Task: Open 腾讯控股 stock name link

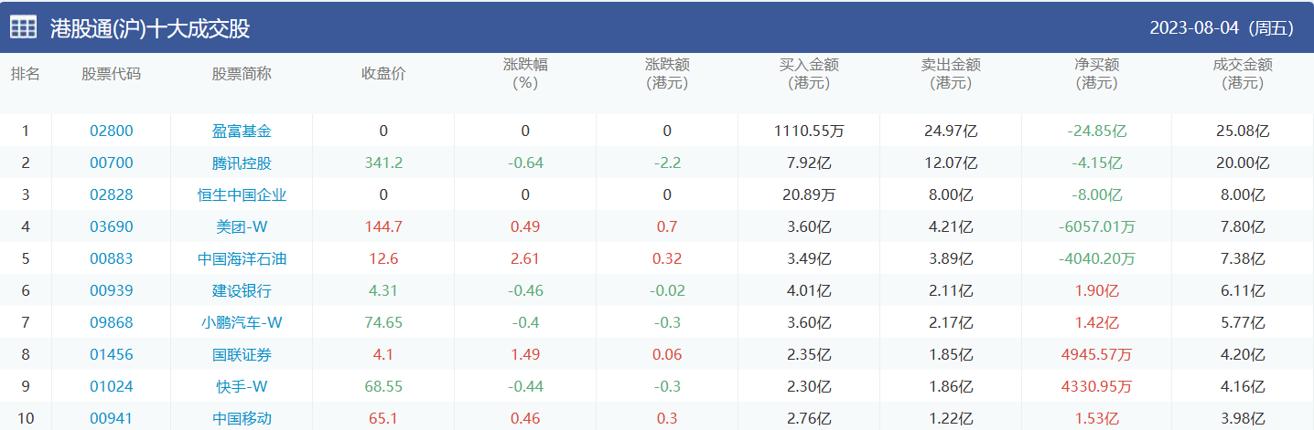Action: [242, 163]
